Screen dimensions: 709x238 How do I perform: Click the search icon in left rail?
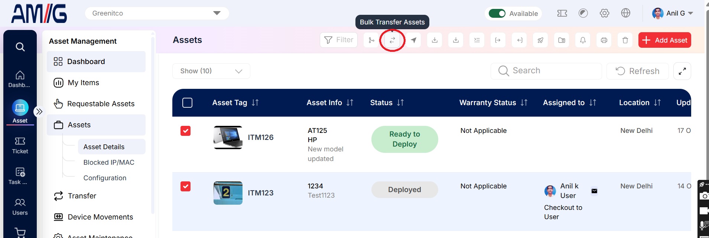(x=20, y=47)
